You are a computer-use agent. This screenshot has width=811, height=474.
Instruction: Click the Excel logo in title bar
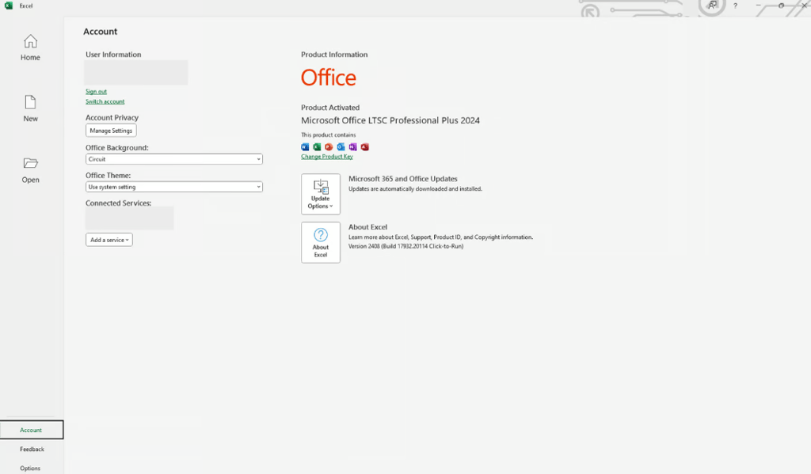point(8,6)
